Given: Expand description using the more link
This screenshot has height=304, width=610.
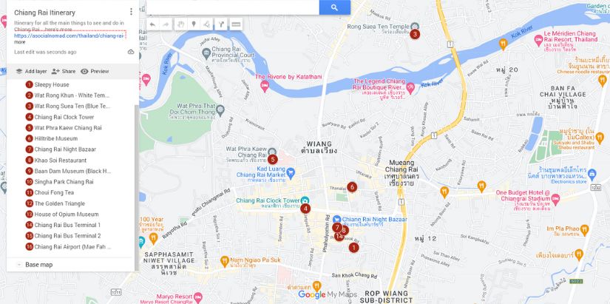Looking at the screenshot, I should [x=18, y=42].
